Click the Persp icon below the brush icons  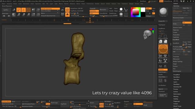[x=165, y=66]
